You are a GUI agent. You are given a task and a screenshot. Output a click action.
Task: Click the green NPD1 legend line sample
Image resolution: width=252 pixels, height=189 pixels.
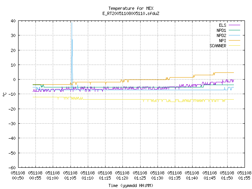(234, 30)
